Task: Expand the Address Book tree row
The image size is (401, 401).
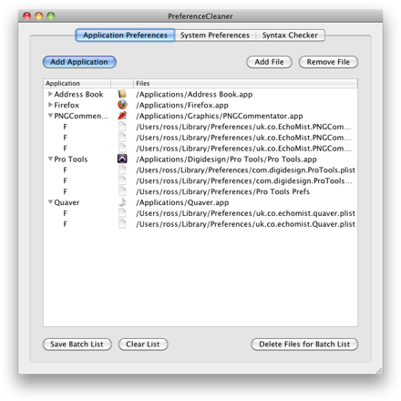Action: click(x=50, y=94)
